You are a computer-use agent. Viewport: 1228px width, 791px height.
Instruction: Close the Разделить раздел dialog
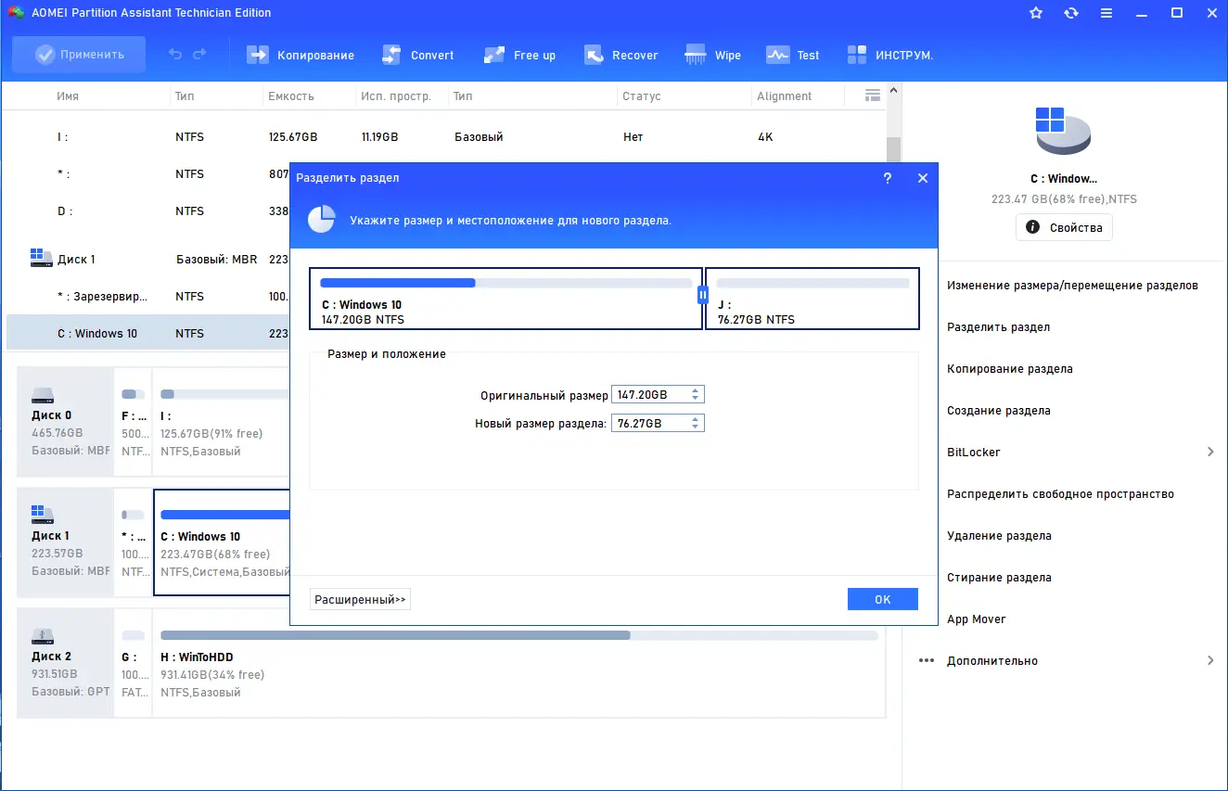(922, 178)
